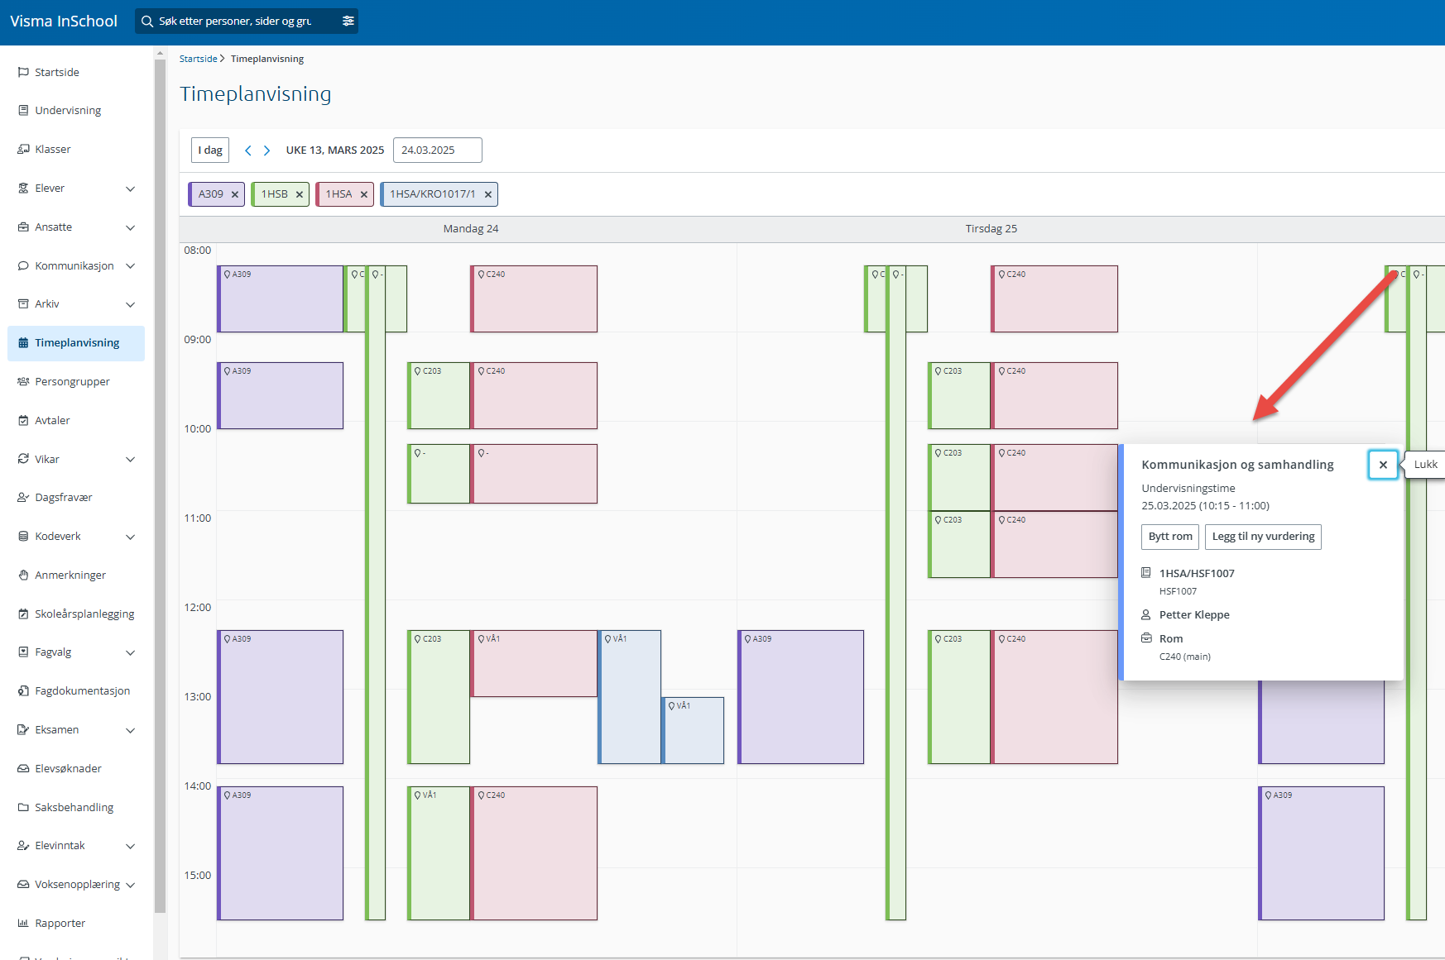
Task: Open Undervisning from the sidebar
Action: pyautogui.click(x=68, y=111)
